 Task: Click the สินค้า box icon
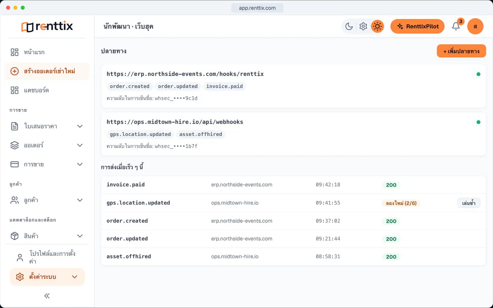(x=14, y=236)
